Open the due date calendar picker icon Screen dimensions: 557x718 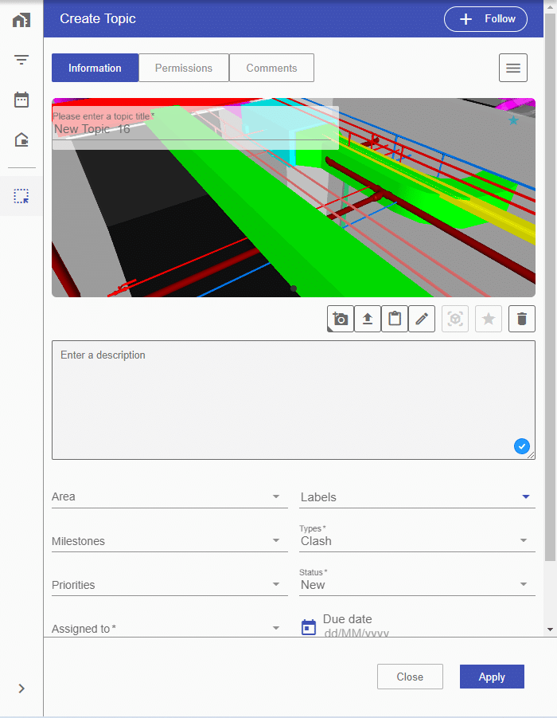point(309,627)
